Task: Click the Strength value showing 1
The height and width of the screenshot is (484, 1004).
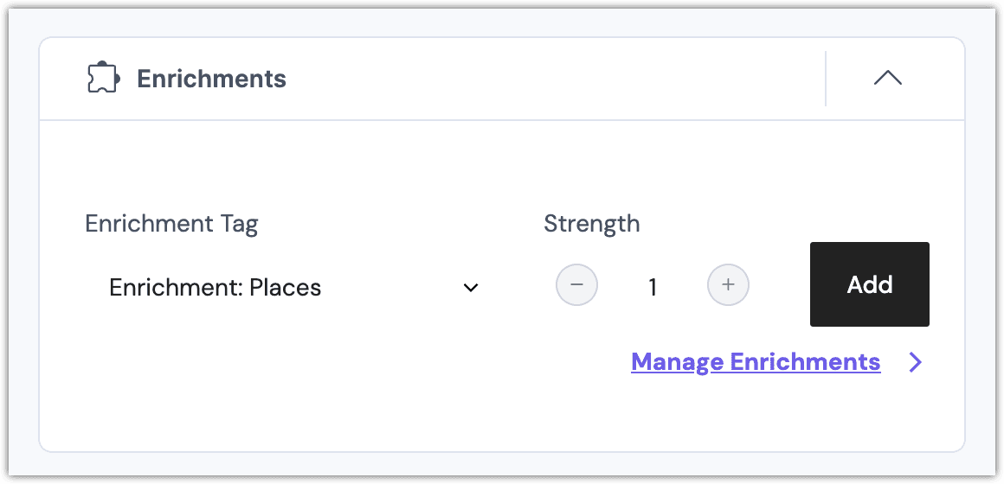Action: click(x=653, y=287)
